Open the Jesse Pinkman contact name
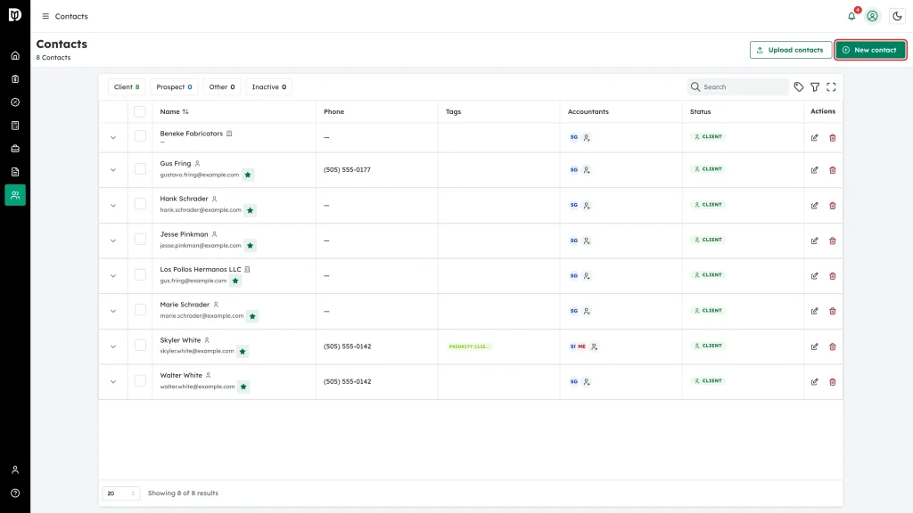Viewport: 913px width, 513px height. [x=184, y=234]
